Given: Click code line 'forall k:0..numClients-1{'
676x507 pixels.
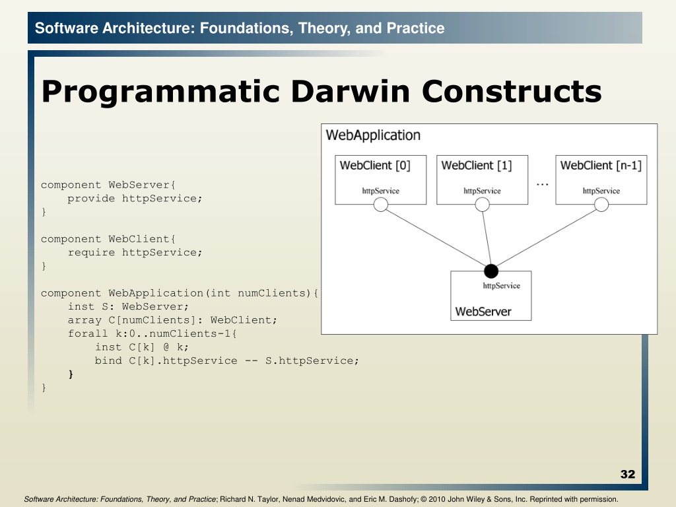Looking at the screenshot, I should tap(152, 333).
